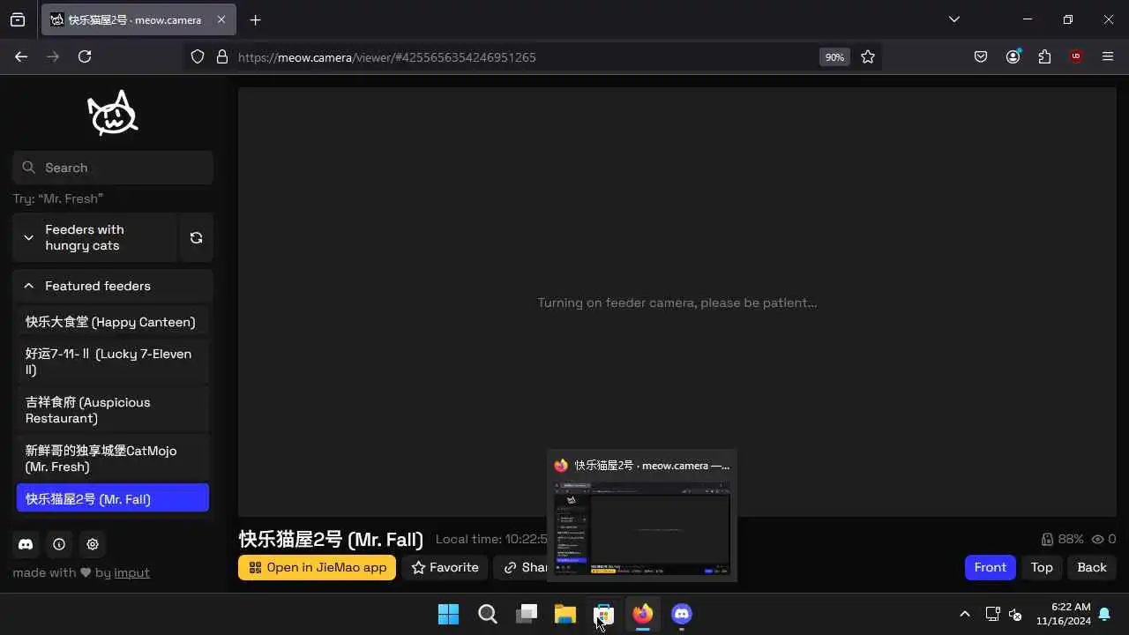Open the Extensions puzzle icon
Viewport: 1129px width, 635px height.
tap(1044, 56)
